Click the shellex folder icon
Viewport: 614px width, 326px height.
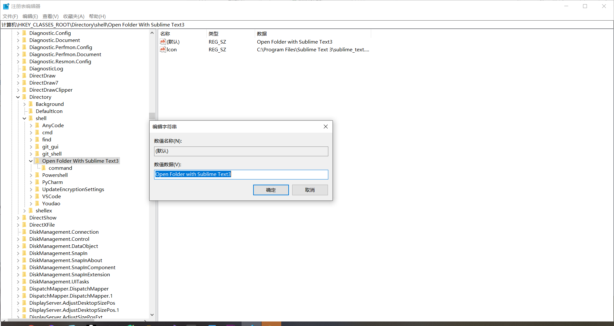31,210
